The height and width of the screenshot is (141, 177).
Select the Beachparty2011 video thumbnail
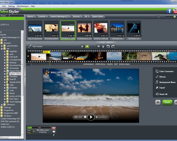point(52,30)
